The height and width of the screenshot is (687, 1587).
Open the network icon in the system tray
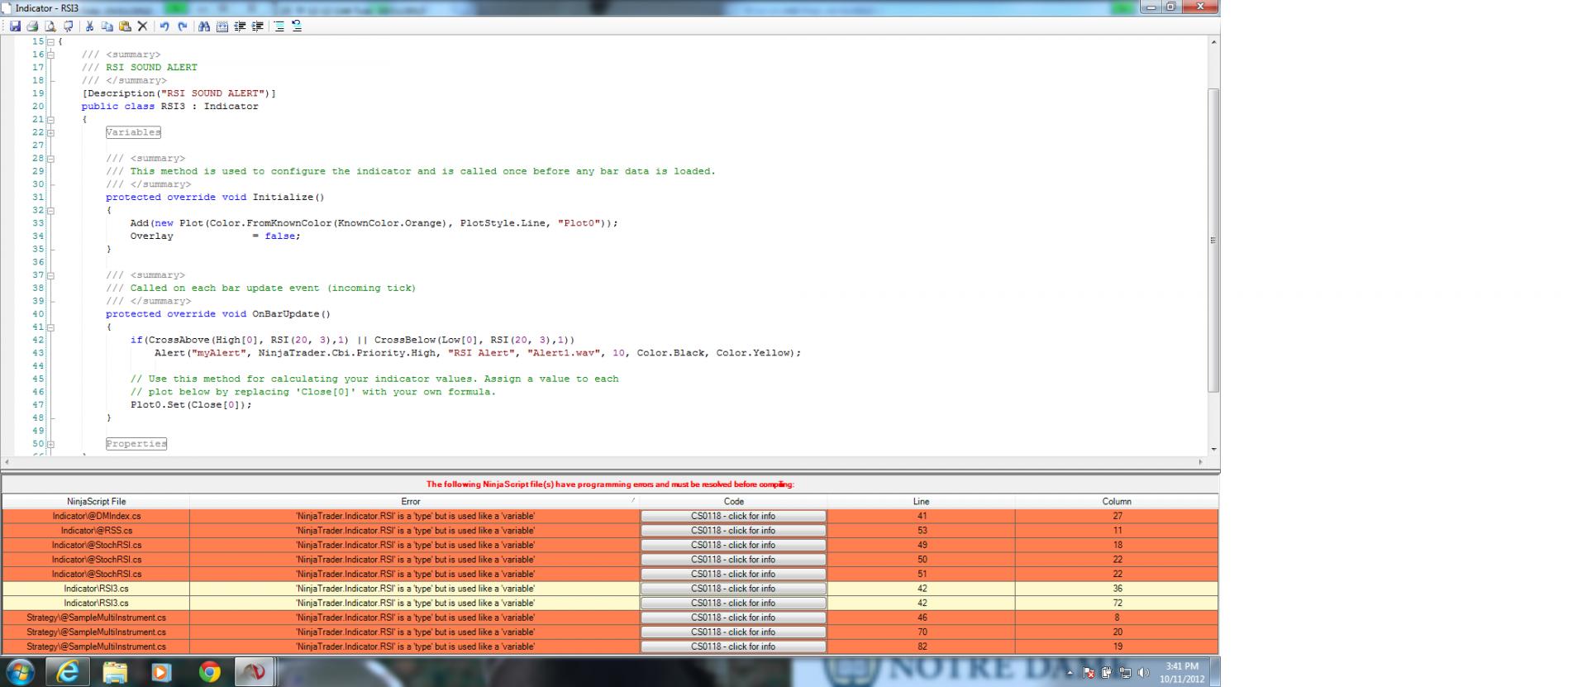(1125, 673)
